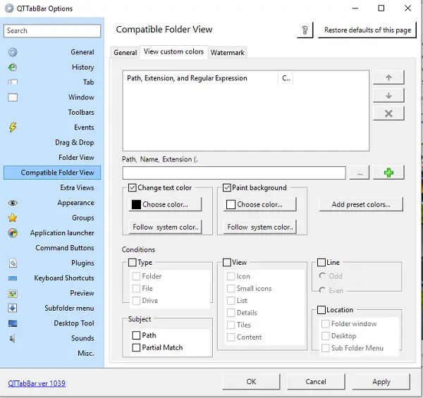The image size is (423, 398).
Task: Click the Window icon in sidebar
Action: (13, 97)
